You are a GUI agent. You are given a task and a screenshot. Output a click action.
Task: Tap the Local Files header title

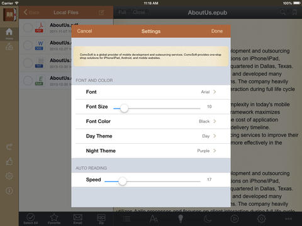pyautogui.click(x=66, y=13)
